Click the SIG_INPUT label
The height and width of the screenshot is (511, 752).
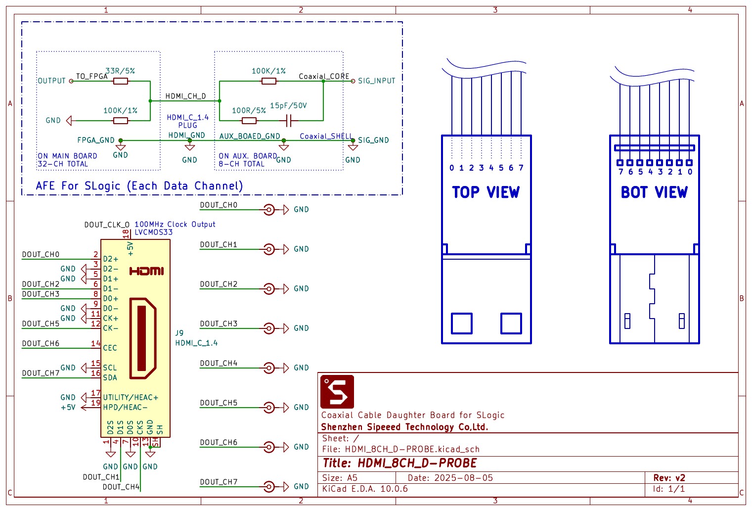point(377,81)
